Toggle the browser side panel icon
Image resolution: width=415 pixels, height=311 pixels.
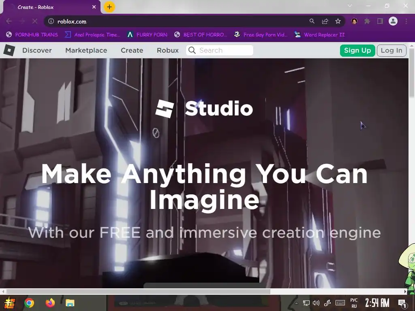click(x=380, y=21)
